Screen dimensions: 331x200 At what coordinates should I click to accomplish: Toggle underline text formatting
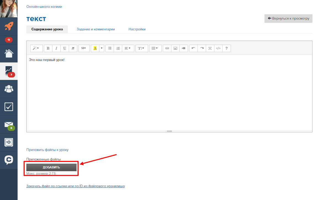65,48
